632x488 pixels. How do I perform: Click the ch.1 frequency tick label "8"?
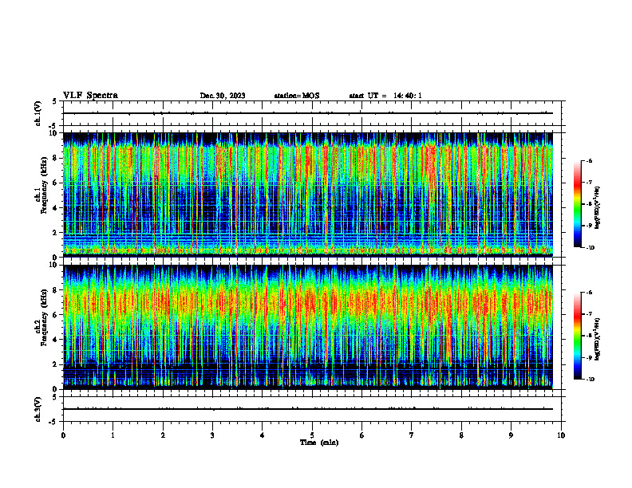(55, 158)
